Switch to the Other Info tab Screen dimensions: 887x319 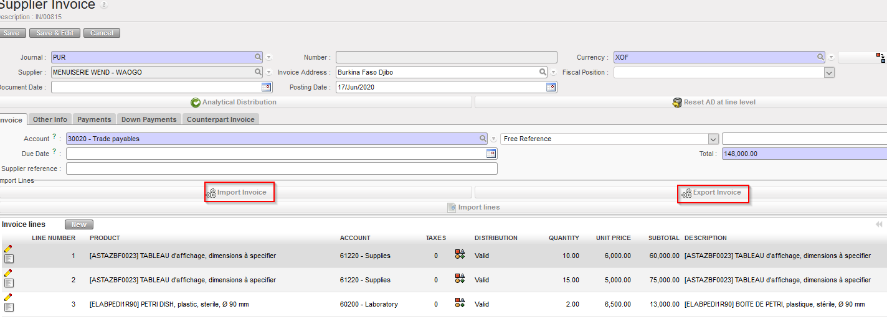(50, 119)
